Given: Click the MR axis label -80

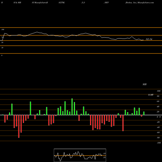Looking at the screenshot, I should pos(158,138).
